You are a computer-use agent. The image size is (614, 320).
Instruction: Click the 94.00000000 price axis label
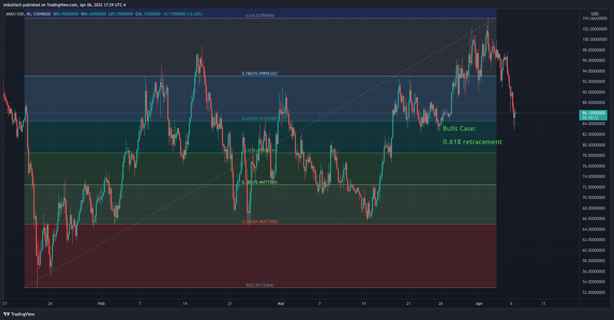coord(595,71)
